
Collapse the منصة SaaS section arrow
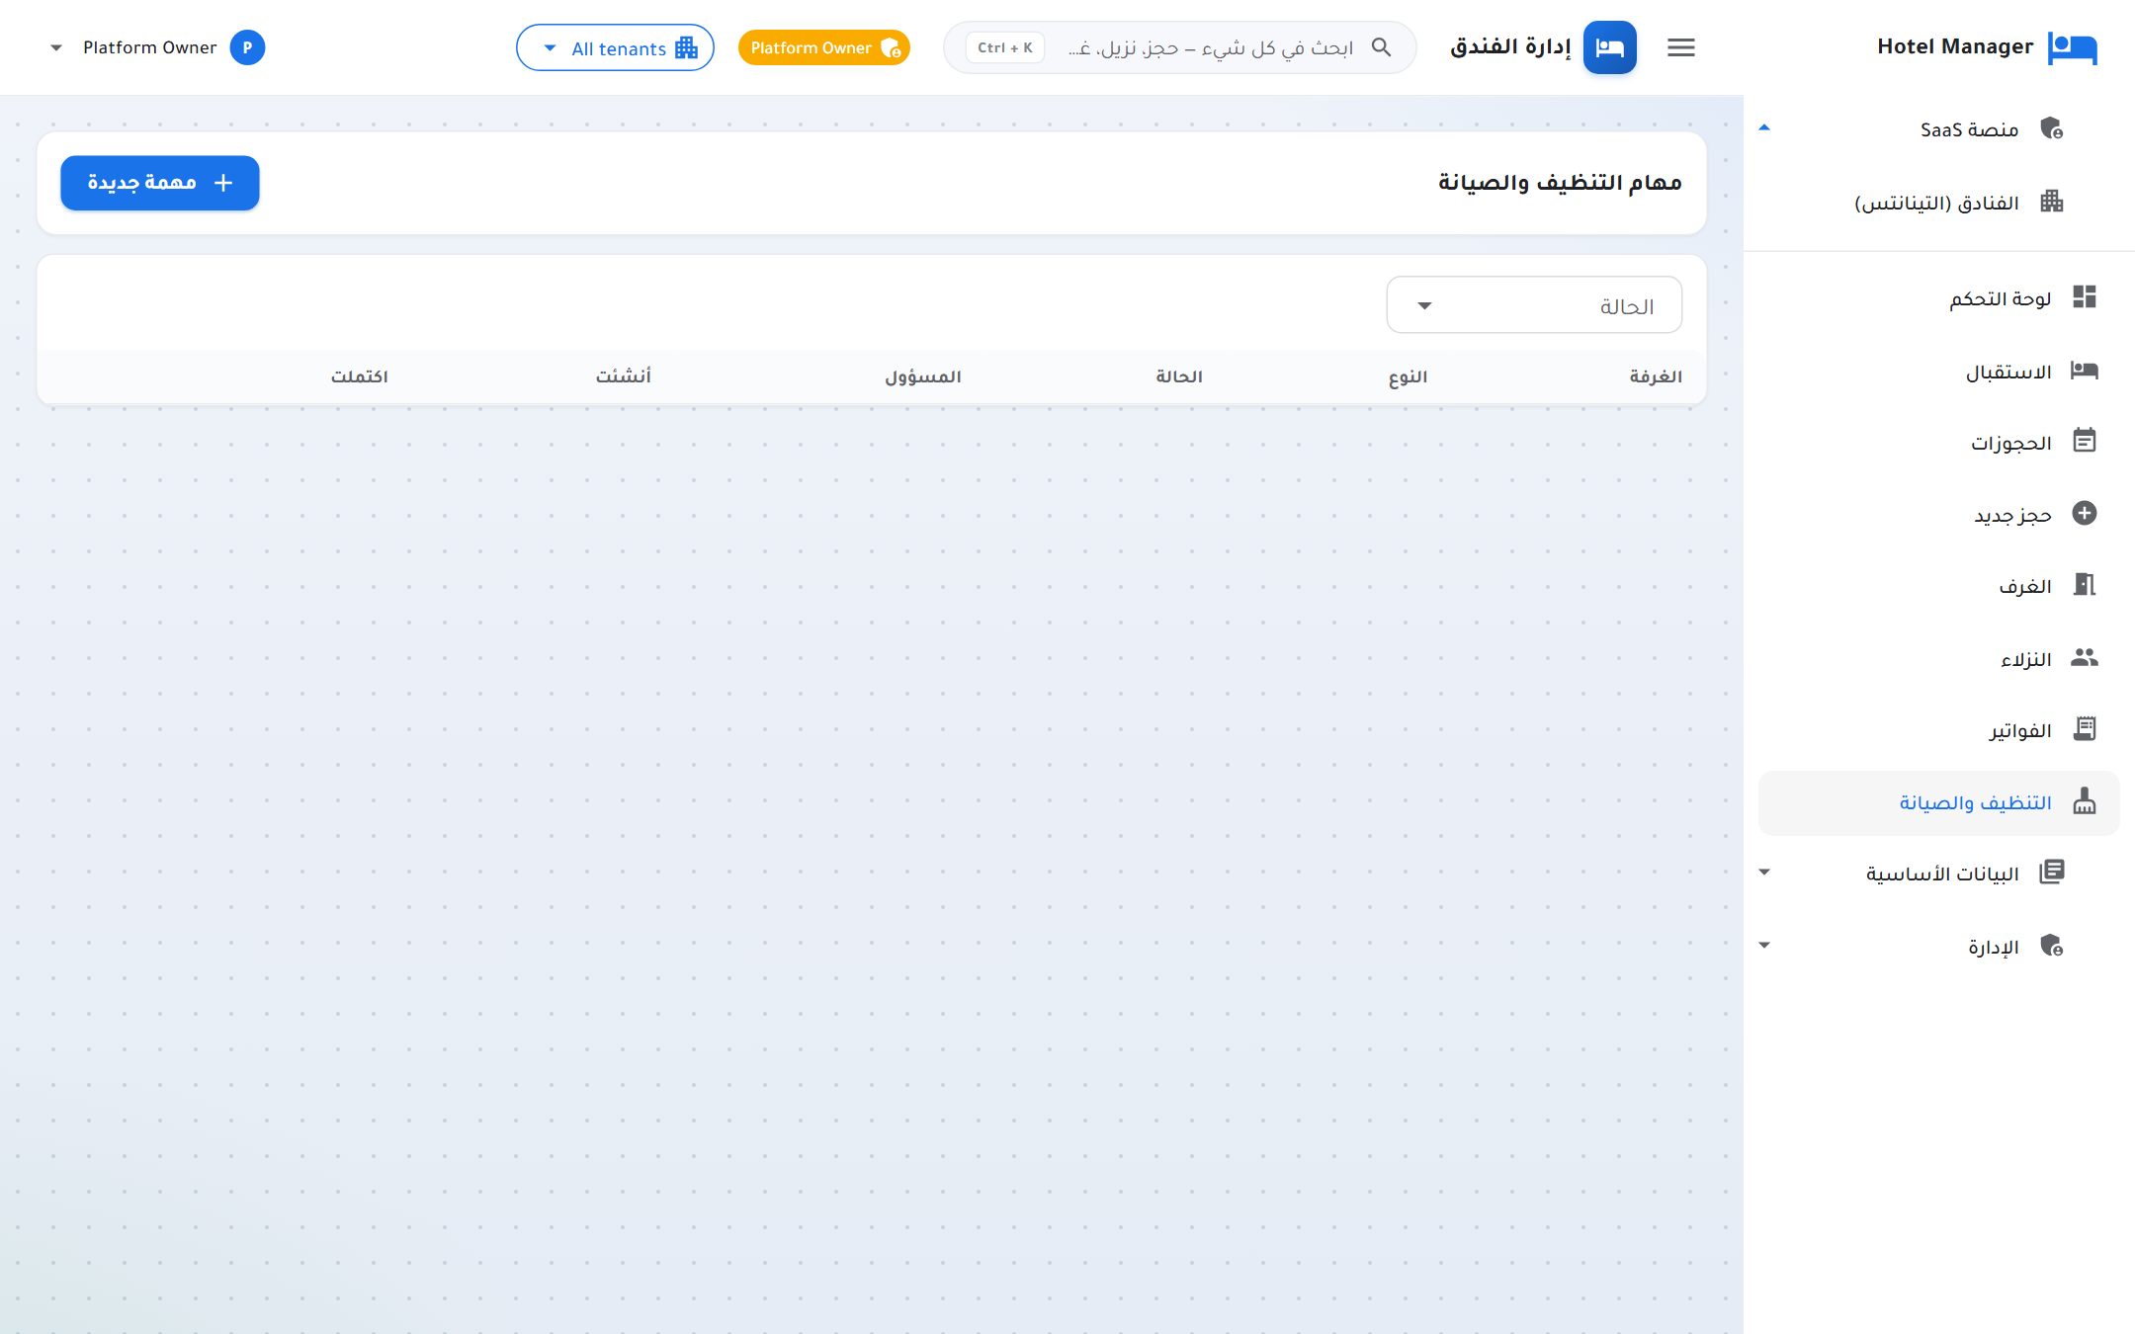1764,128
